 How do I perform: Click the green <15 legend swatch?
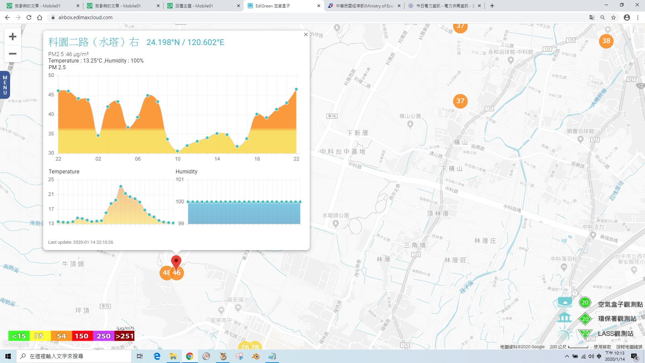(x=19, y=336)
